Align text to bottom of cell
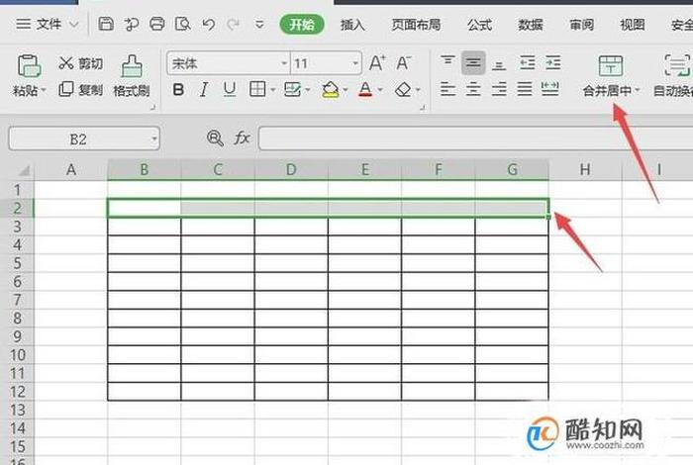 [499, 65]
